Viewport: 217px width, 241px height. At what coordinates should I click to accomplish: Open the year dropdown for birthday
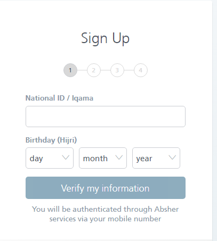(x=156, y=158)
